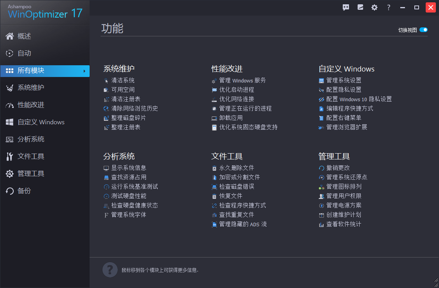The image size is (439, 288).
Task: Open the 整理磁盘碎片 defragment module
Action: tap(124, 118)
